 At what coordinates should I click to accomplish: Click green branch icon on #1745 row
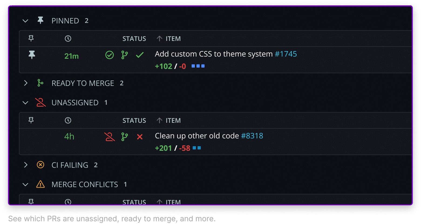(x=124, y=55)
